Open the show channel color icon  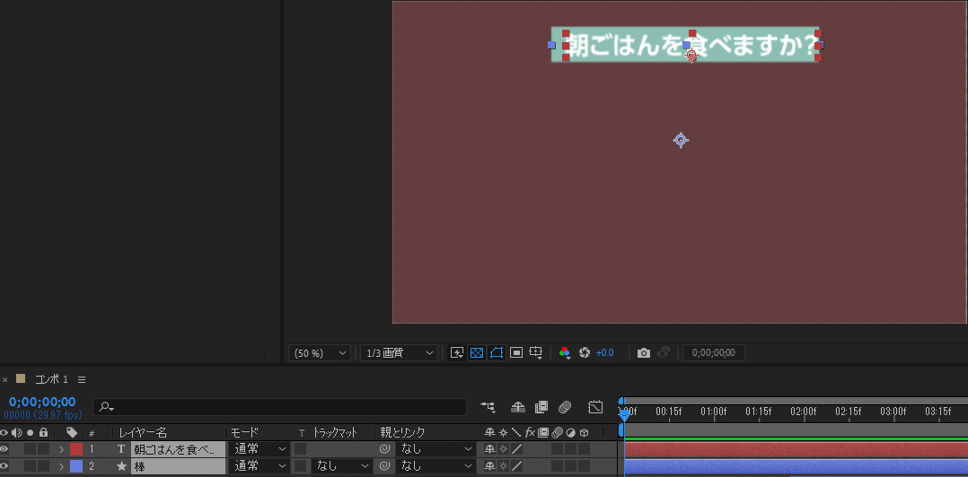(x=564, y=353)
